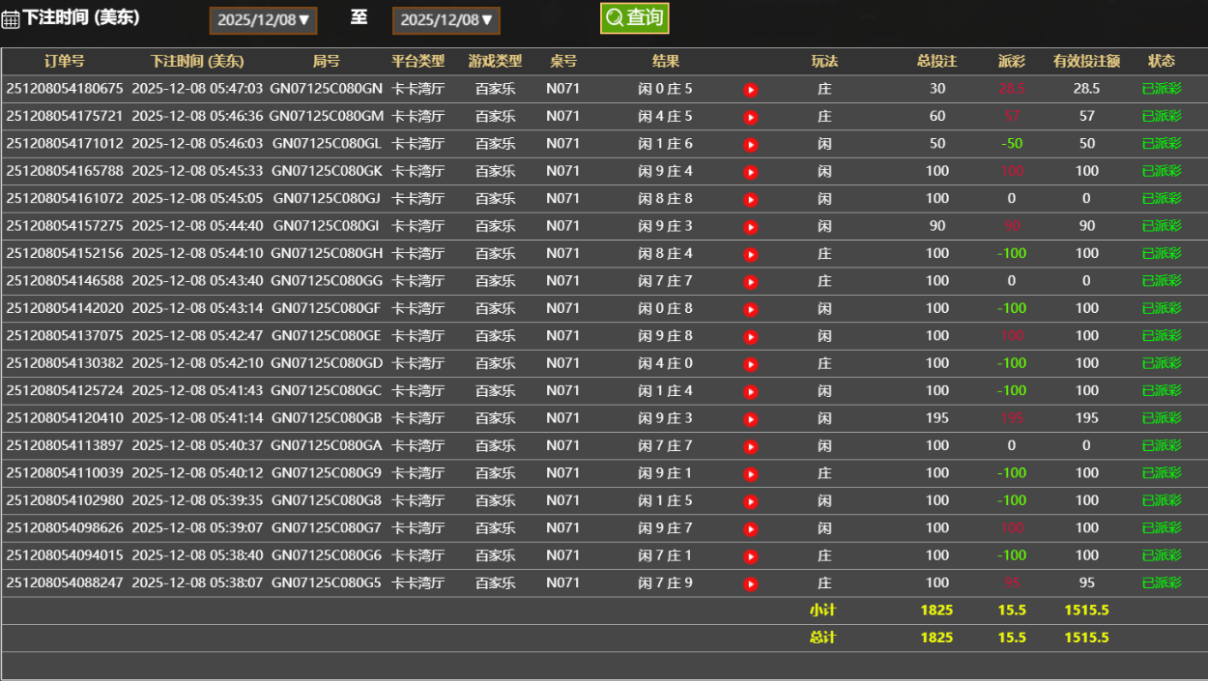Play replay for round GN07125C080GE
Image resolution: width=1208 pixels, height=681 pixels.
click(750, 336)
